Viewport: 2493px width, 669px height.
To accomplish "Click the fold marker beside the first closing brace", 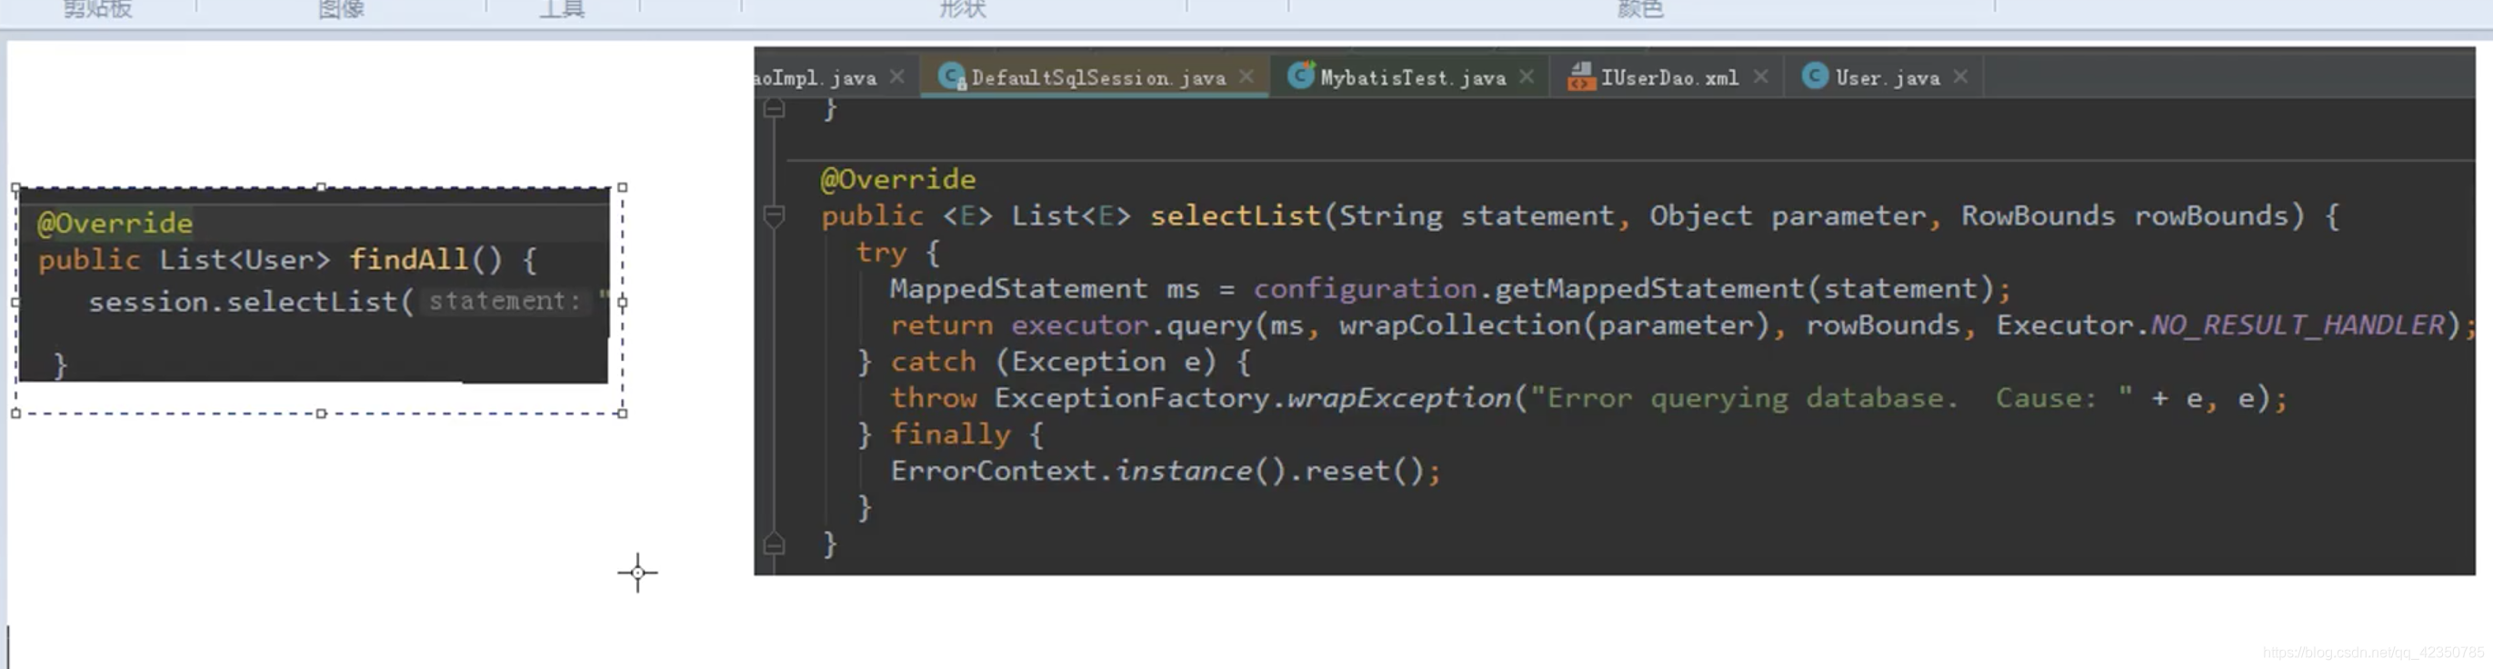I will click(773, 108).
